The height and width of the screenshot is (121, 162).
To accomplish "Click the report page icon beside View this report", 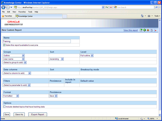I will [x=141, y=30].
